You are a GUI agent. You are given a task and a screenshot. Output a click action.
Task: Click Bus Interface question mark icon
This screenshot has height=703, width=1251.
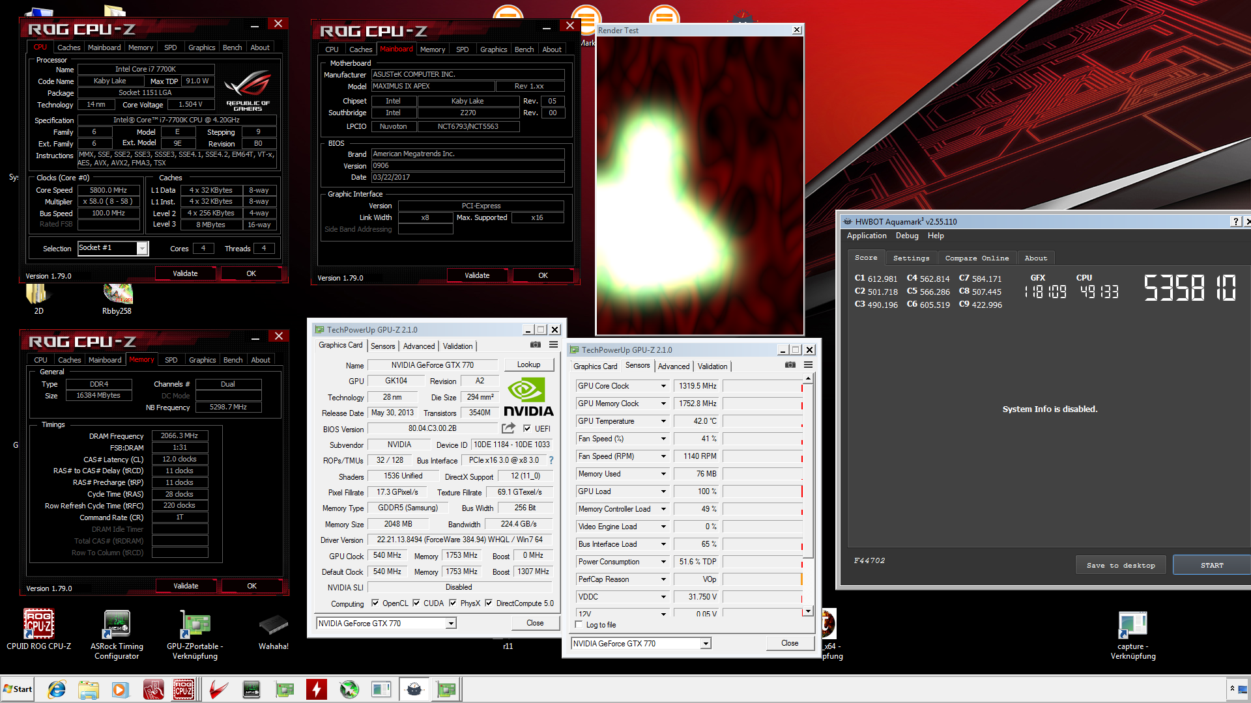pos(551,460)
